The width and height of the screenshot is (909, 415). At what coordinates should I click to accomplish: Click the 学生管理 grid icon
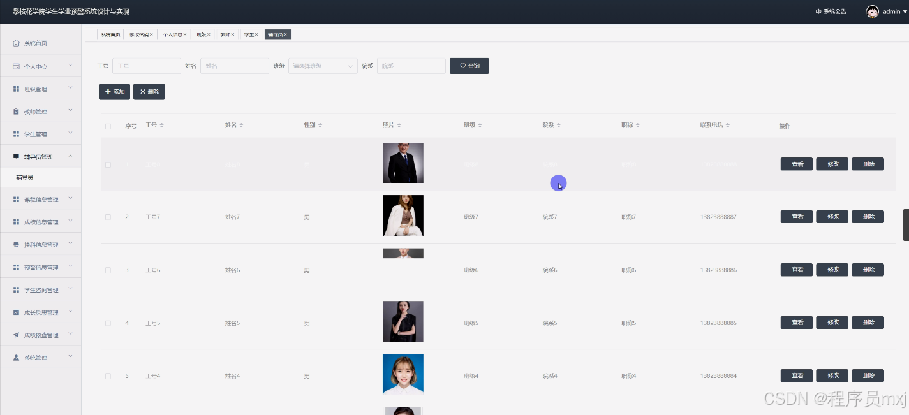(14, 134)
